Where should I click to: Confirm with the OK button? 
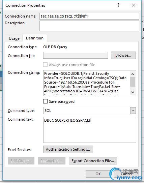(98, 174)
